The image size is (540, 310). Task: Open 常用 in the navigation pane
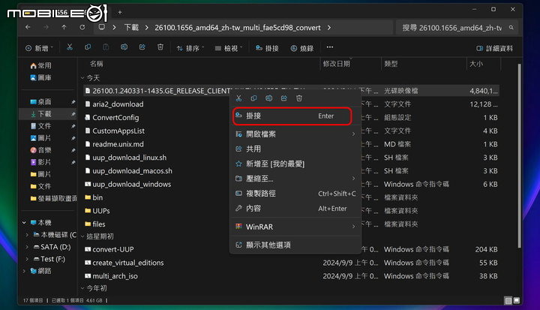pos(41,65)
